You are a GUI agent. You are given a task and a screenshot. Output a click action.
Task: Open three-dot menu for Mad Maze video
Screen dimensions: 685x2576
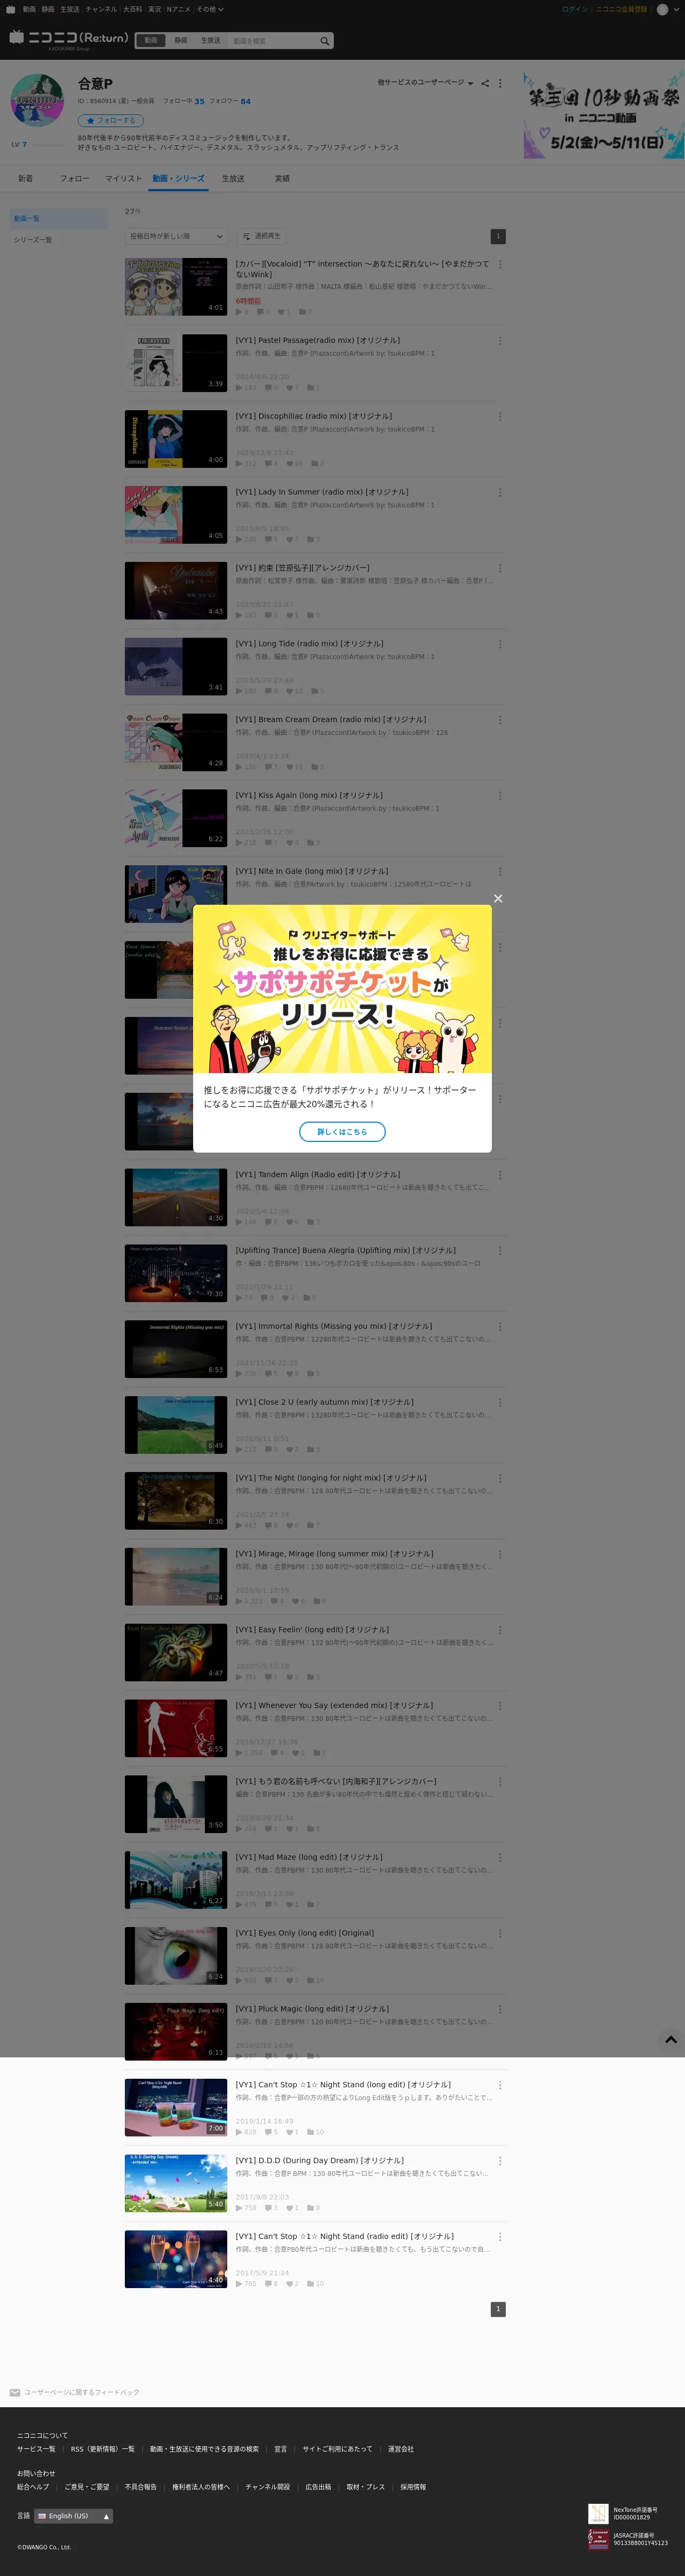(500, 1858)
